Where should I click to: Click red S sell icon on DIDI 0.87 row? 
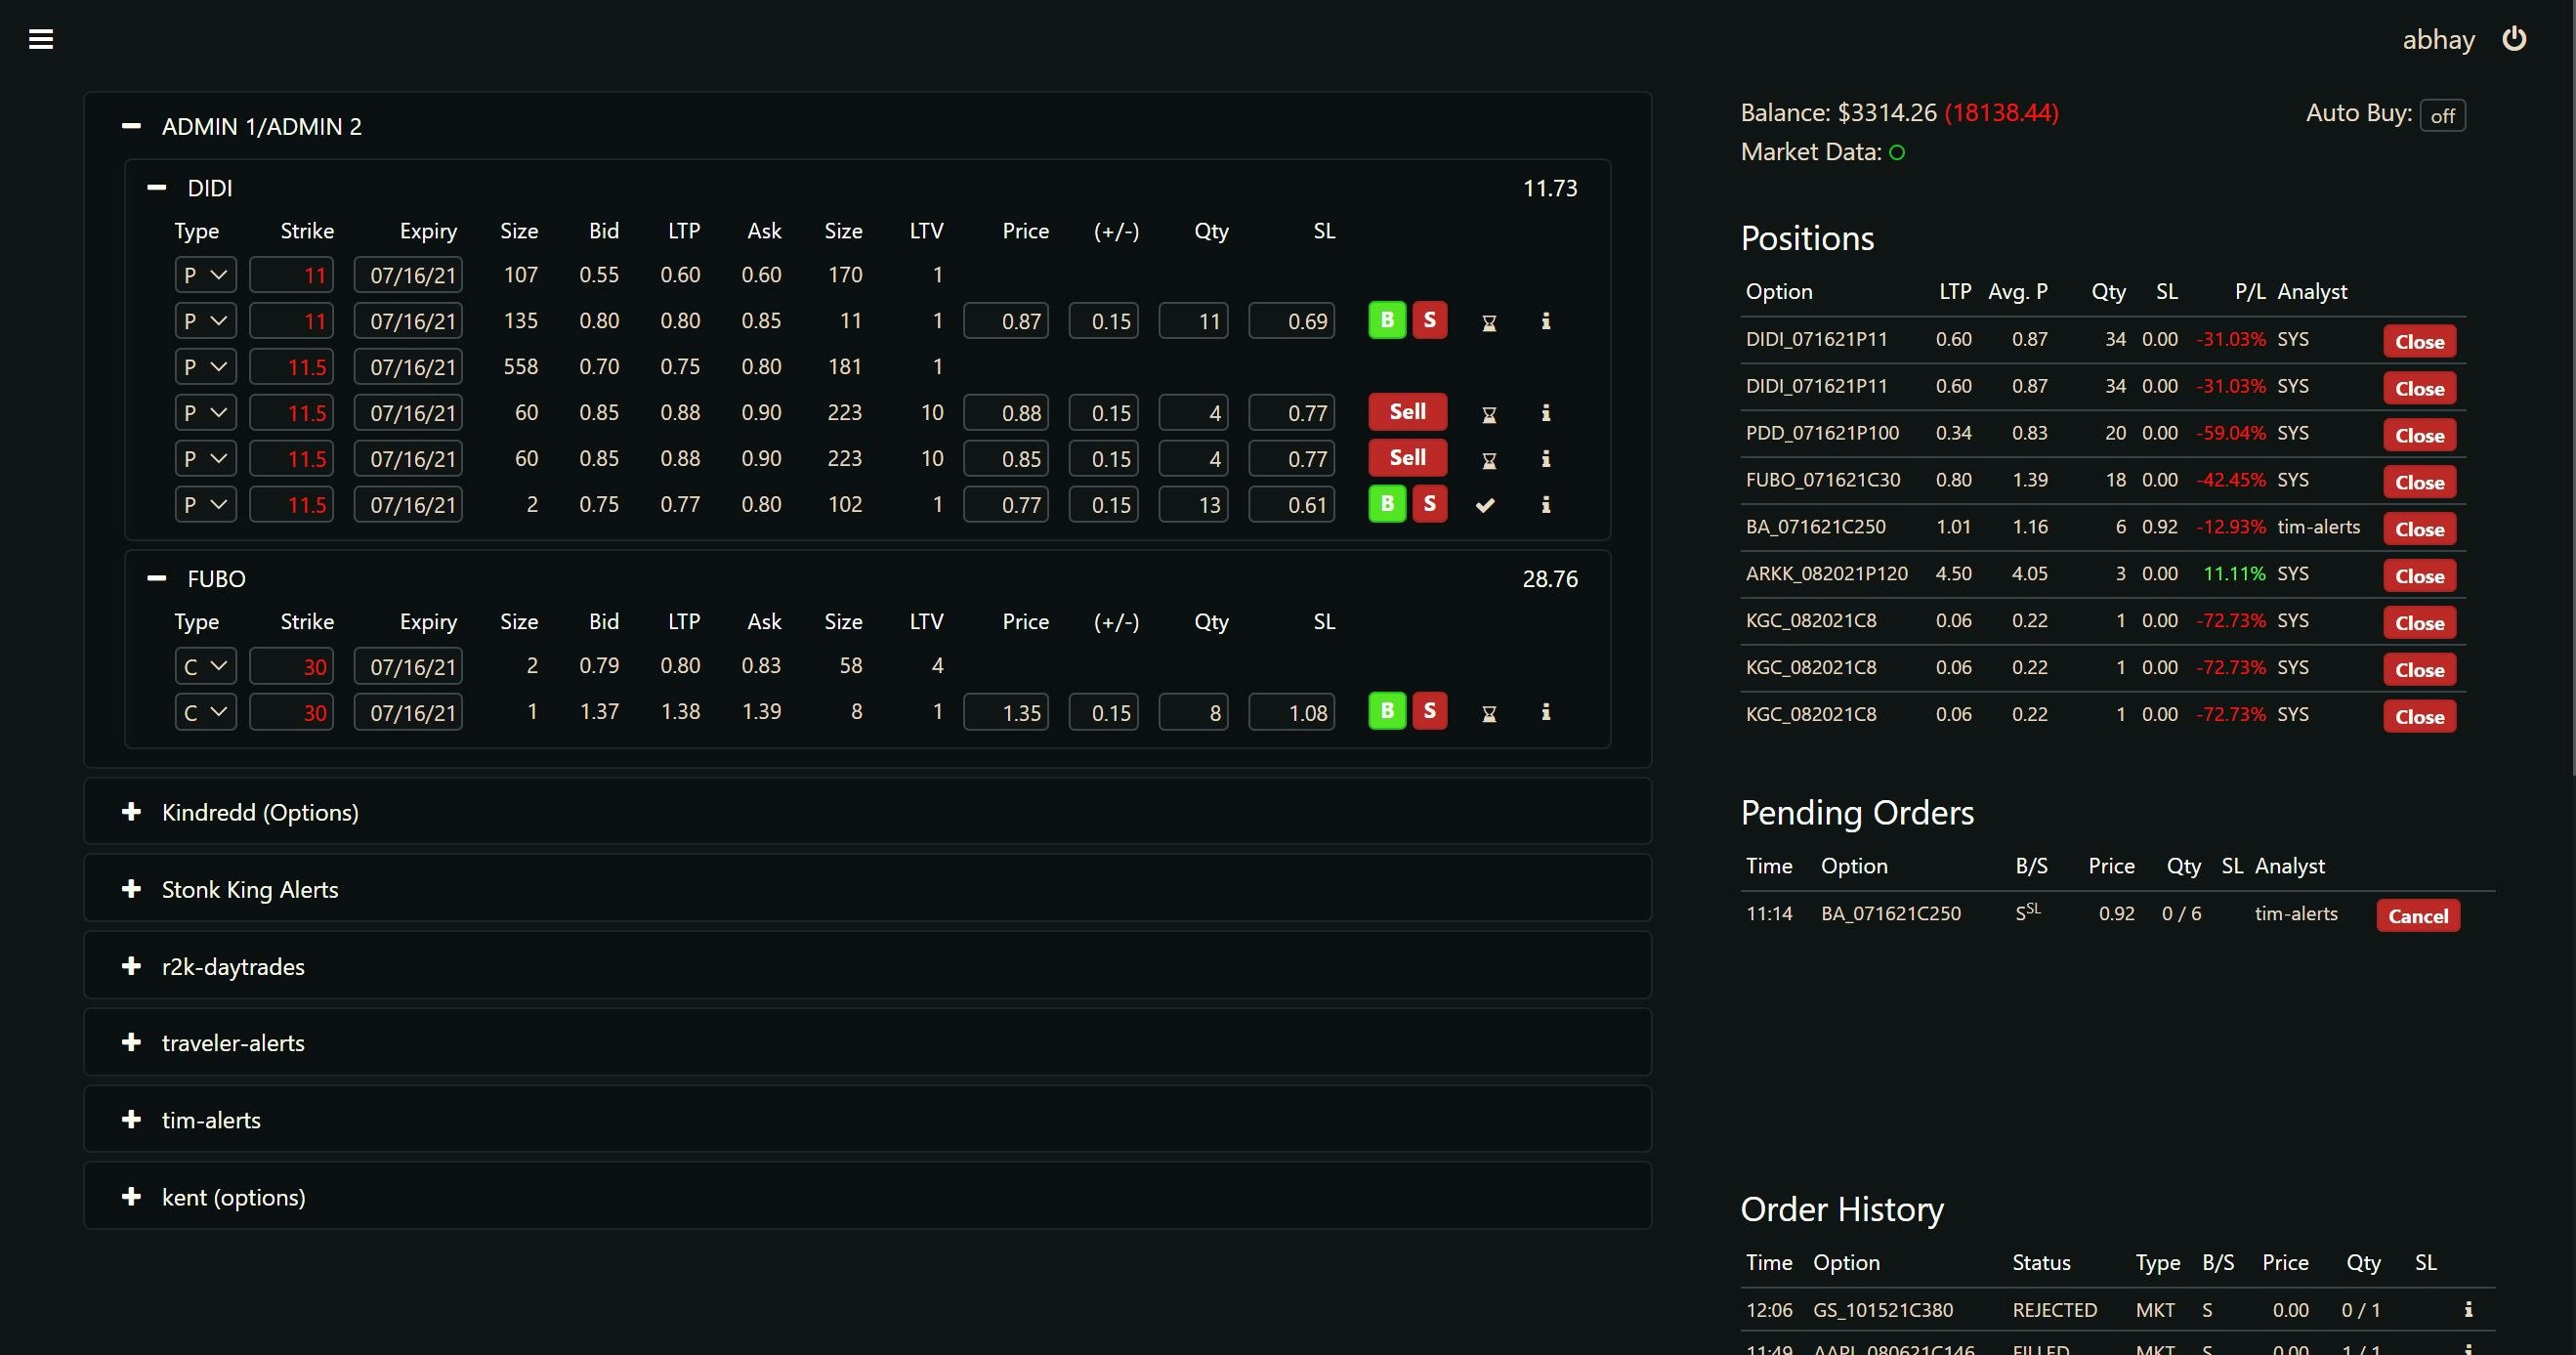coord(1430,321)
